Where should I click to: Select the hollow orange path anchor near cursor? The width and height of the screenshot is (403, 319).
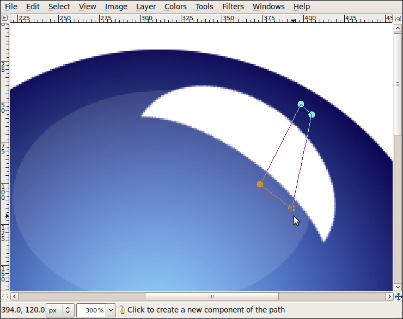[x=291, y=208]
